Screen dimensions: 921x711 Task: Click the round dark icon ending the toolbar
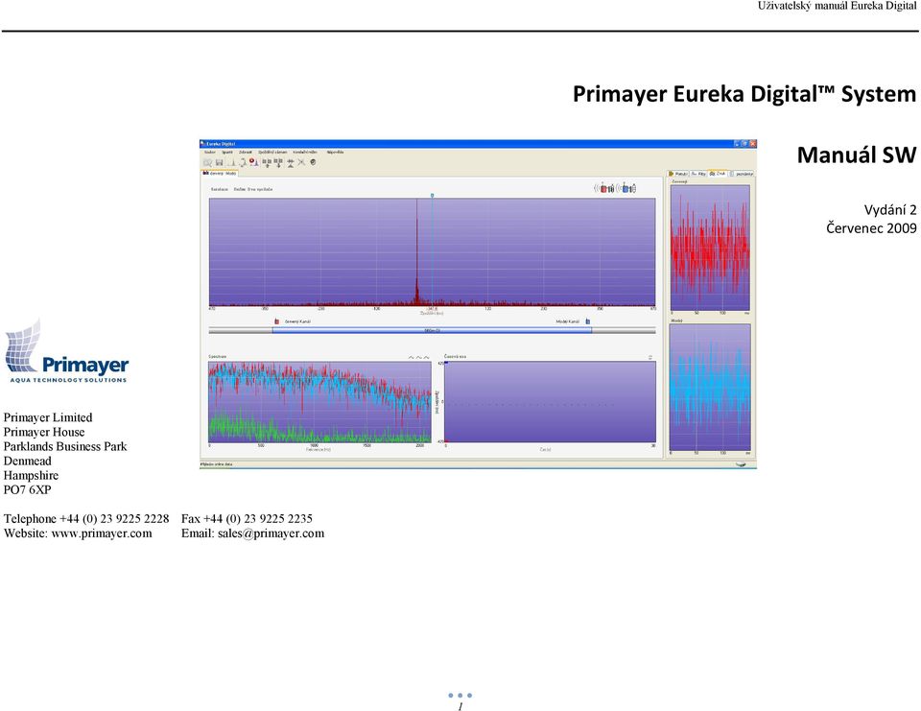tap(313, 162)
